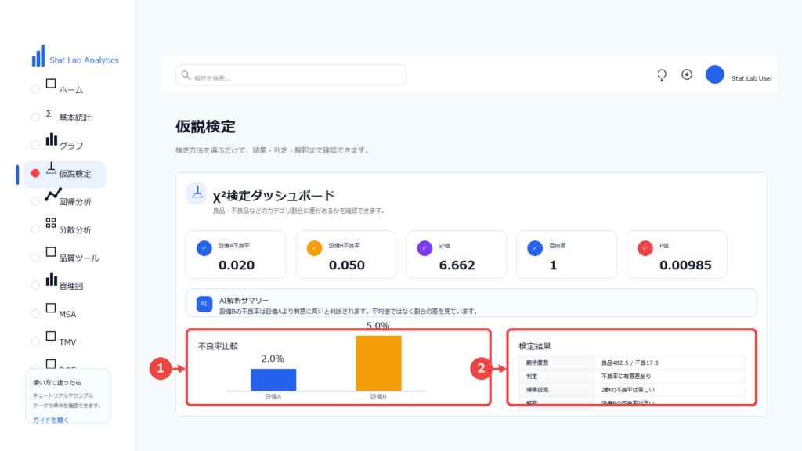802x451 pixels.
Task: Click the 使い方に迷ったら help card heading
Action: (56, 382)
